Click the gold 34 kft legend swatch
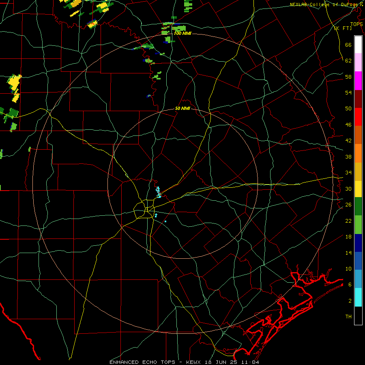Screen dimensions: 365x365 (x=358, y=172)
